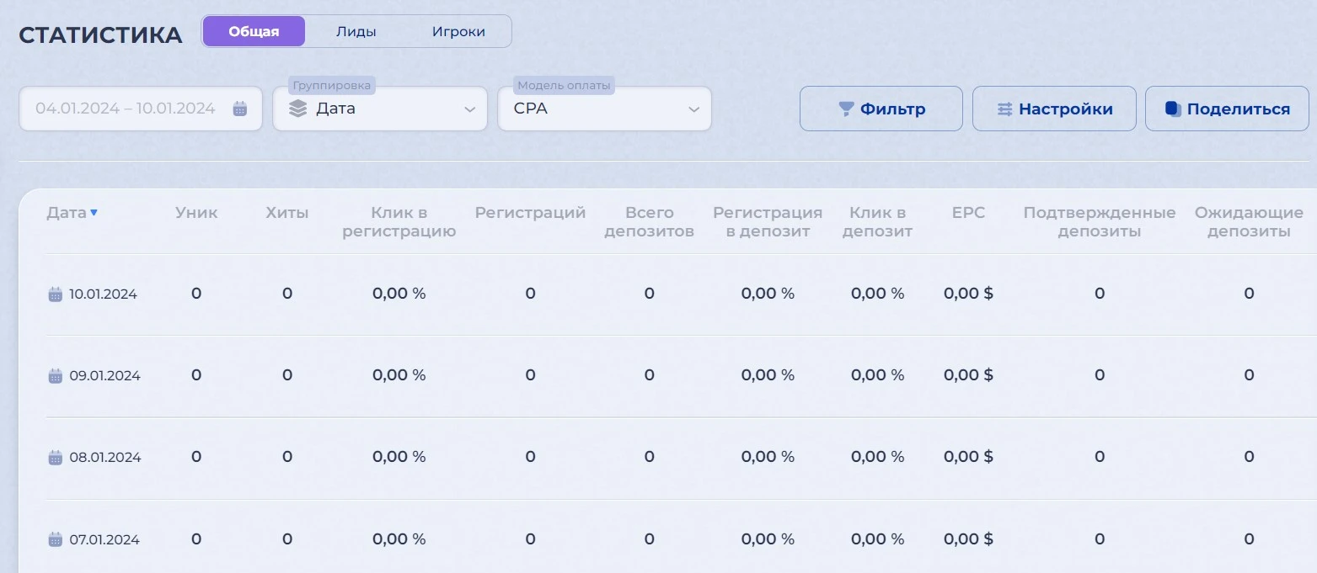Switch to the Лиды tab
Image resolution: width=1317 pixels, height=573 pixels.
(356, 32)
